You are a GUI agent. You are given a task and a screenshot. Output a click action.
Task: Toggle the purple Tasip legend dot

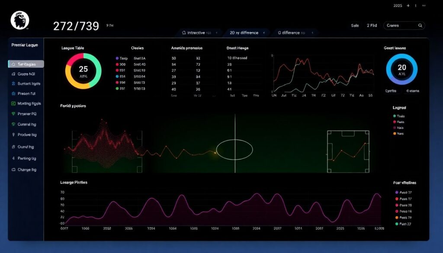point(117,58)
